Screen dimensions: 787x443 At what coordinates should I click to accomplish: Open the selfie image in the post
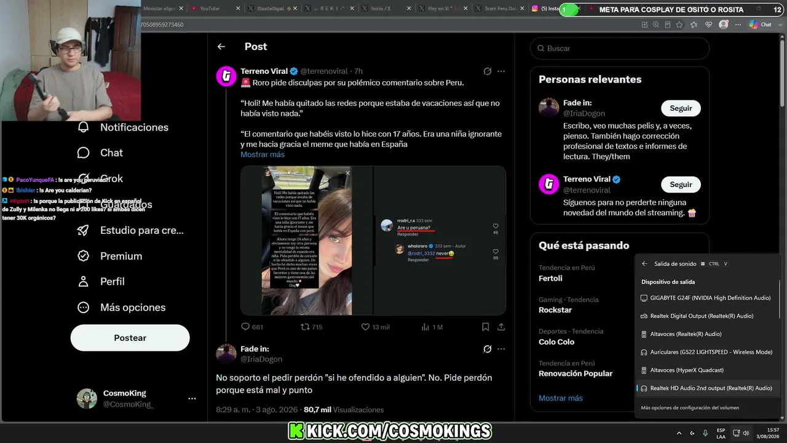[307, 241]
